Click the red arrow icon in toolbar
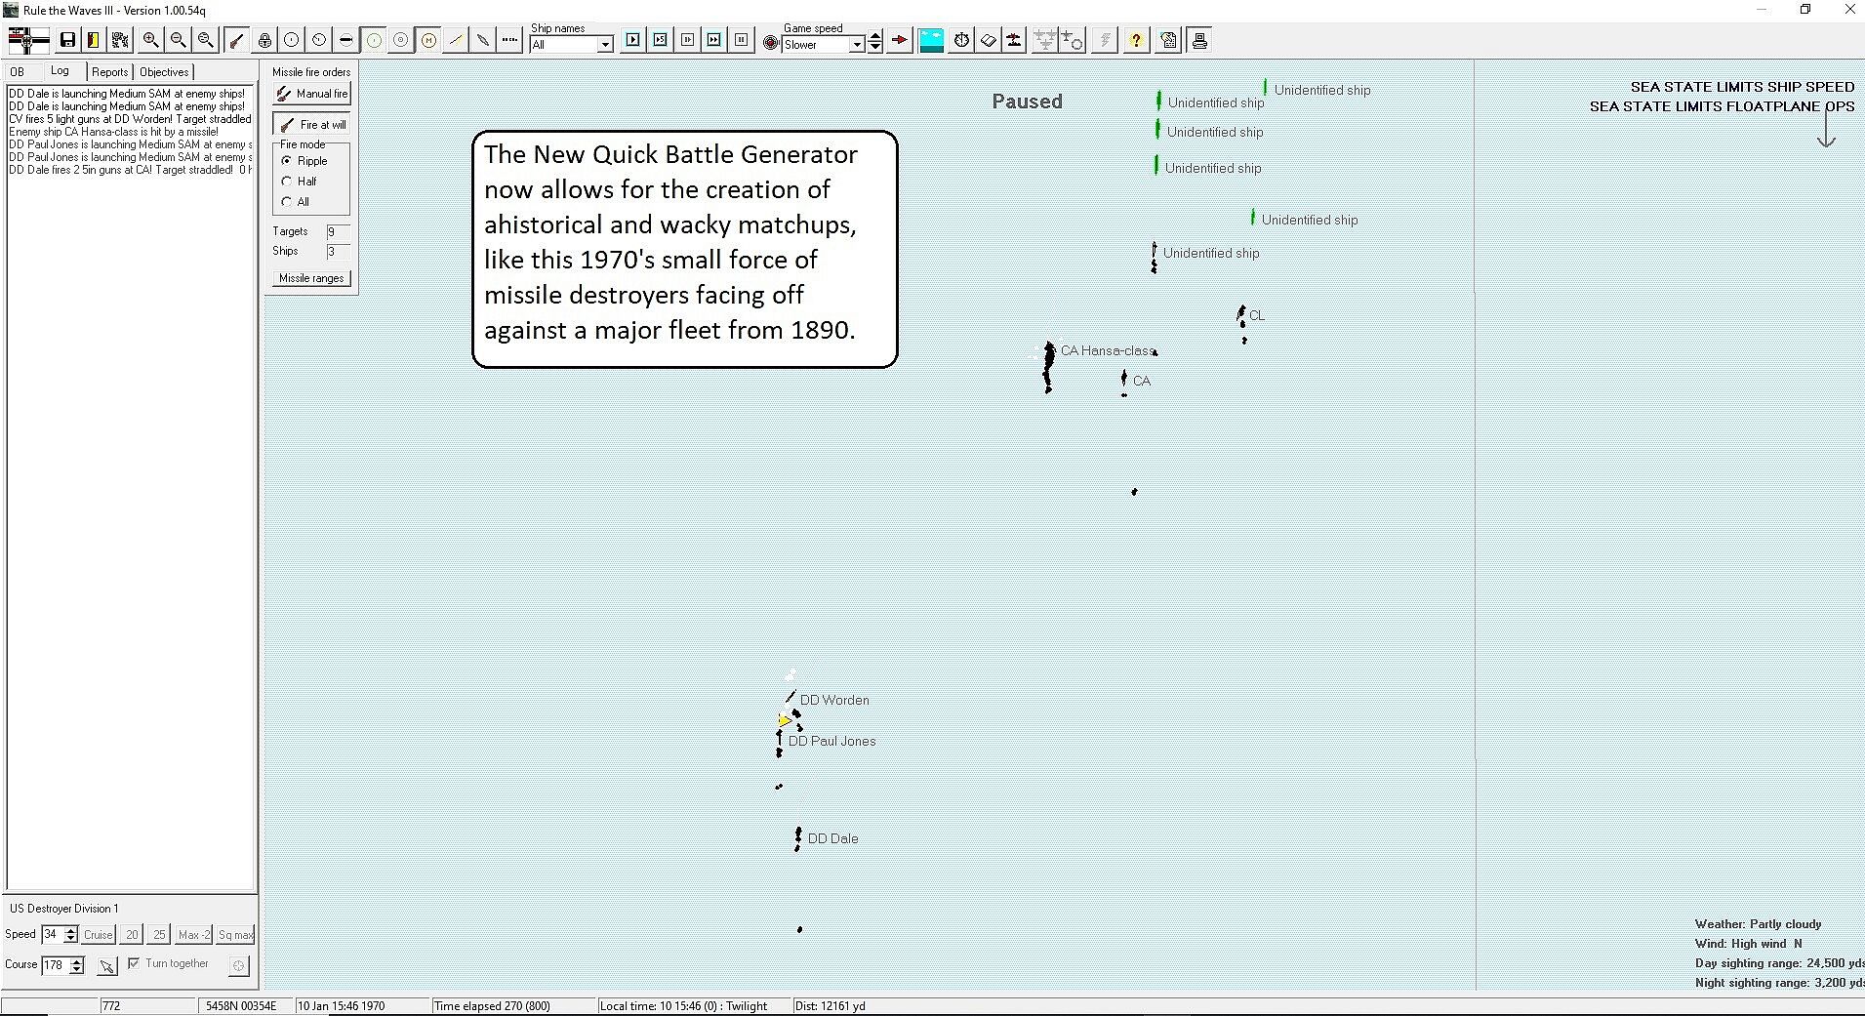This screenshot has height=1016, width=1865. [900, 40]
